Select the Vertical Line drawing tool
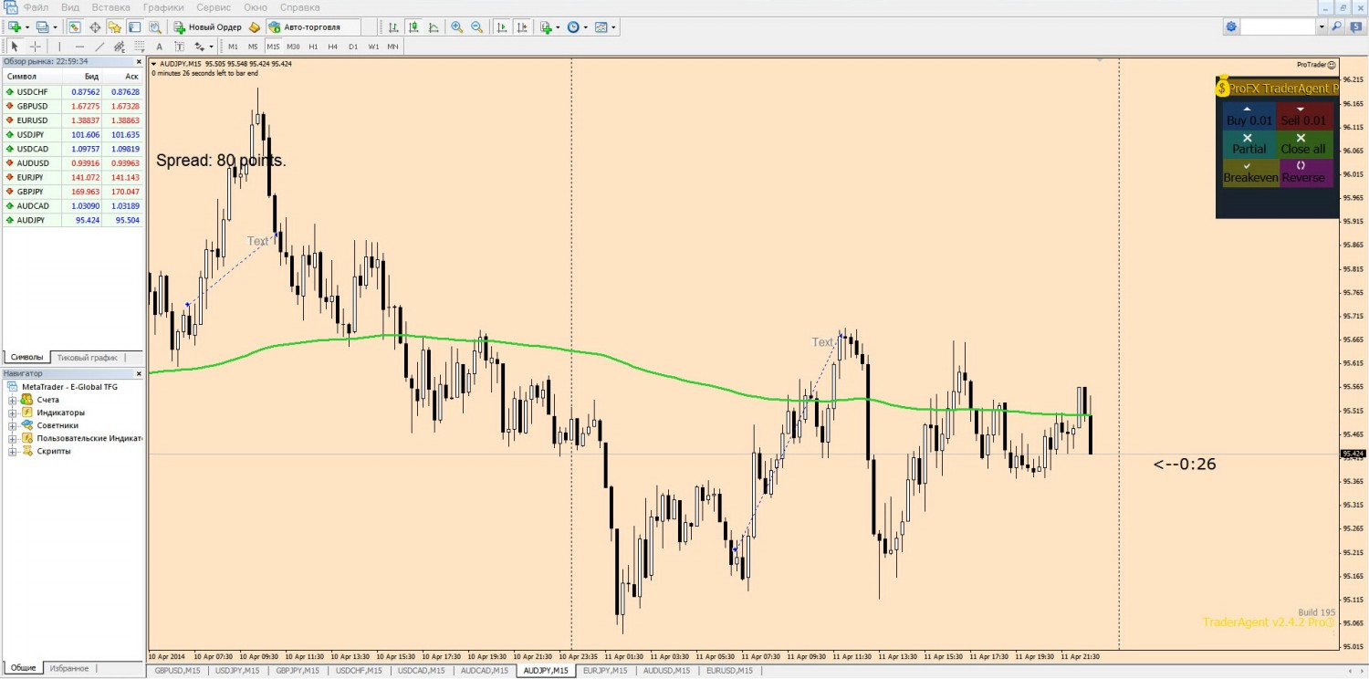 pos(60,47)
